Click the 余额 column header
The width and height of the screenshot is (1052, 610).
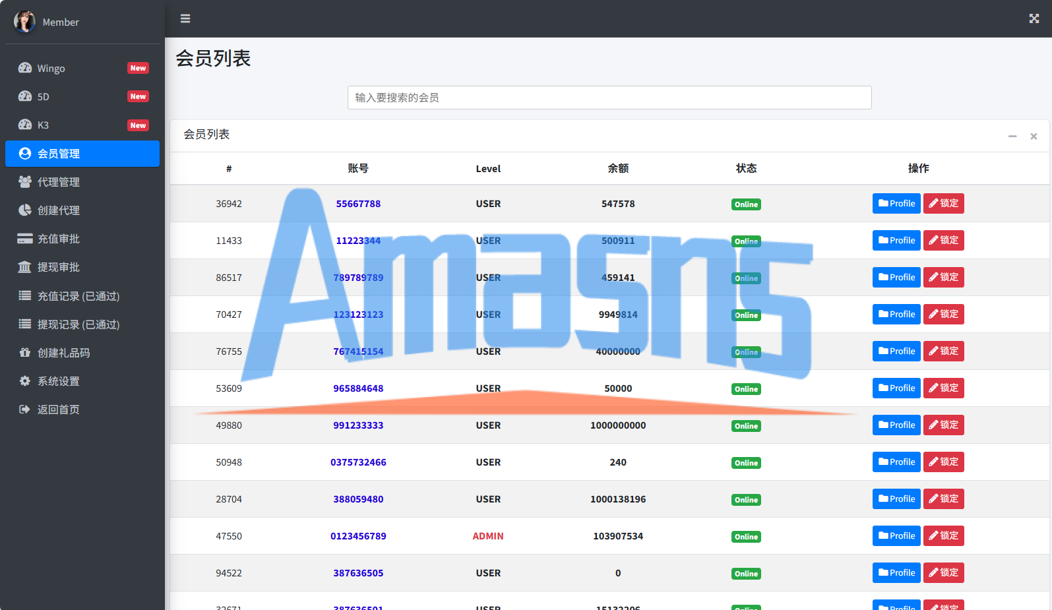point(618,168)
